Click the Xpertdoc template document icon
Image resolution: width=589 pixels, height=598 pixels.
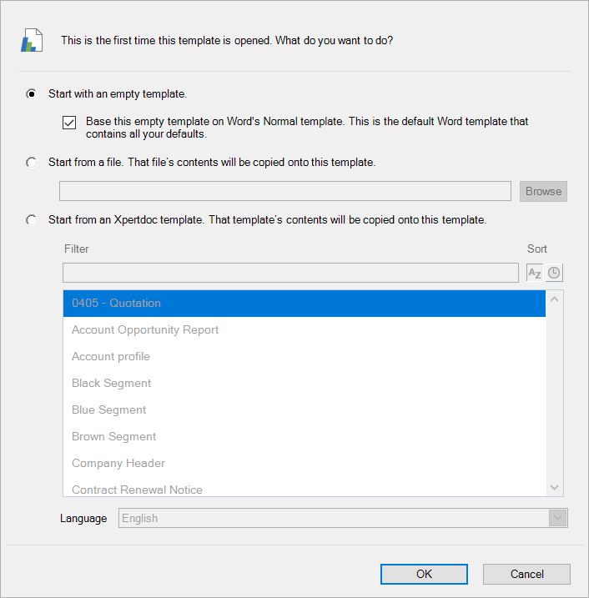coord(32,40)
